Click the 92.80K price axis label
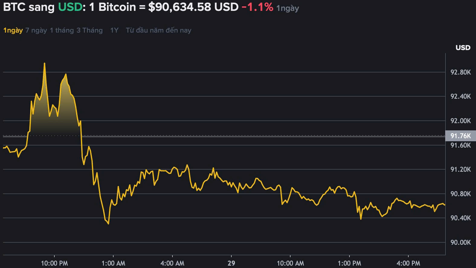This screenshot has width=476, height=268. [461, 72]
